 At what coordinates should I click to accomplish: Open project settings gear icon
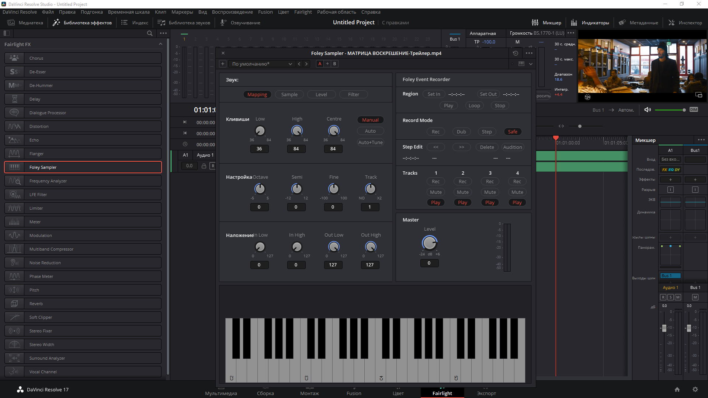coord(695,390)
